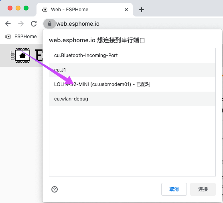Close the Web - ESPHome tab
This screenshot has width=223, height=203.
126,10
